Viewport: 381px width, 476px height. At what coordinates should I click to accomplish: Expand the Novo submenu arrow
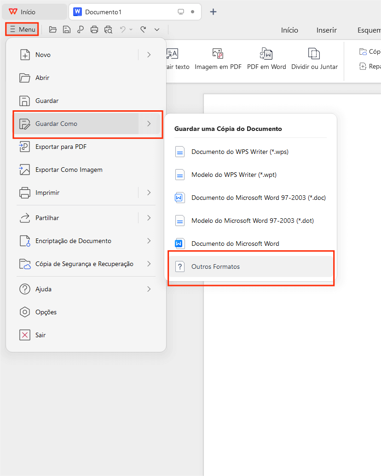(x=149, y=55)
